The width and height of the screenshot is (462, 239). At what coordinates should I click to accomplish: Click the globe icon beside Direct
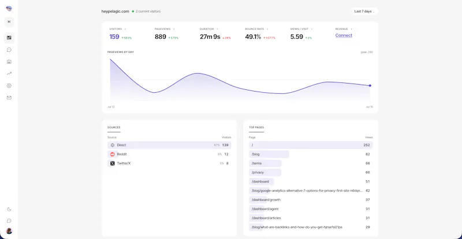[112, 145]
